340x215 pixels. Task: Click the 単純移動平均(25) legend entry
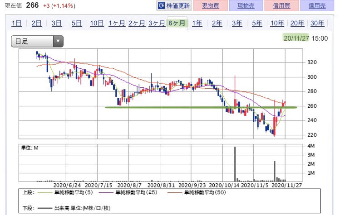[x=136, y=192]
